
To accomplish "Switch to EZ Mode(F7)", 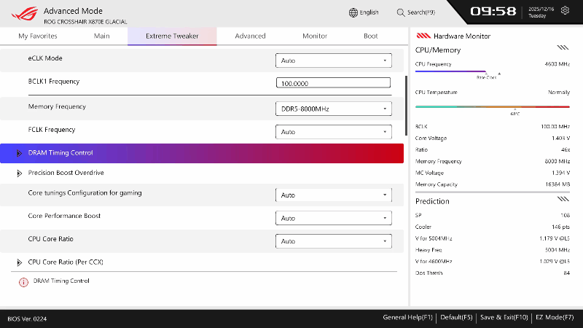I will coord(555,318).
